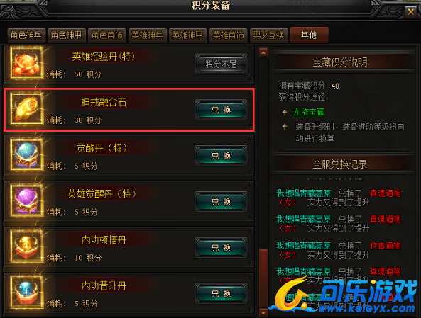
Task: Switch to the 角色首饰 tab
Action: click(107, 35)
